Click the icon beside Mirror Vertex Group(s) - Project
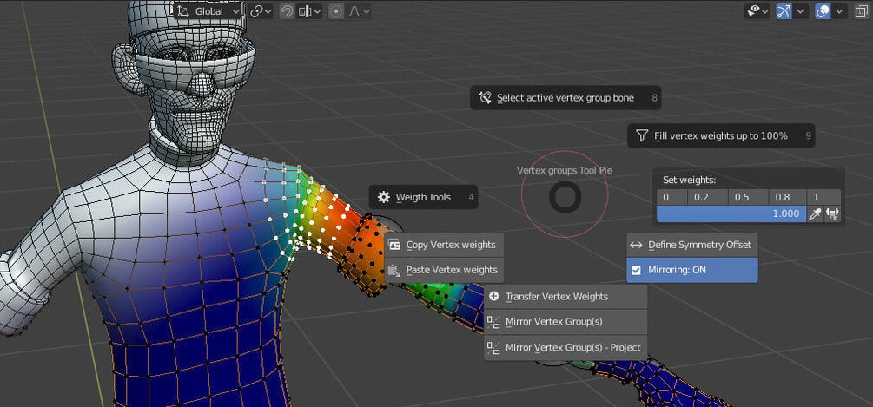Viewport: 873px width, 407px height. pyautogui.click(x=493, y=348)
